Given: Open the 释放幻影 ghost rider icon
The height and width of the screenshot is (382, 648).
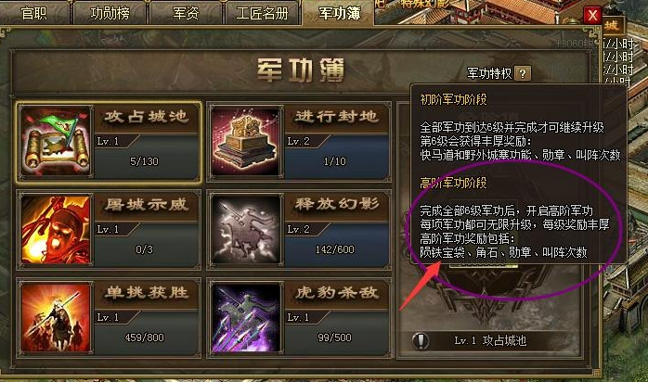Looking at the screenshot, I should click(246, 229).
